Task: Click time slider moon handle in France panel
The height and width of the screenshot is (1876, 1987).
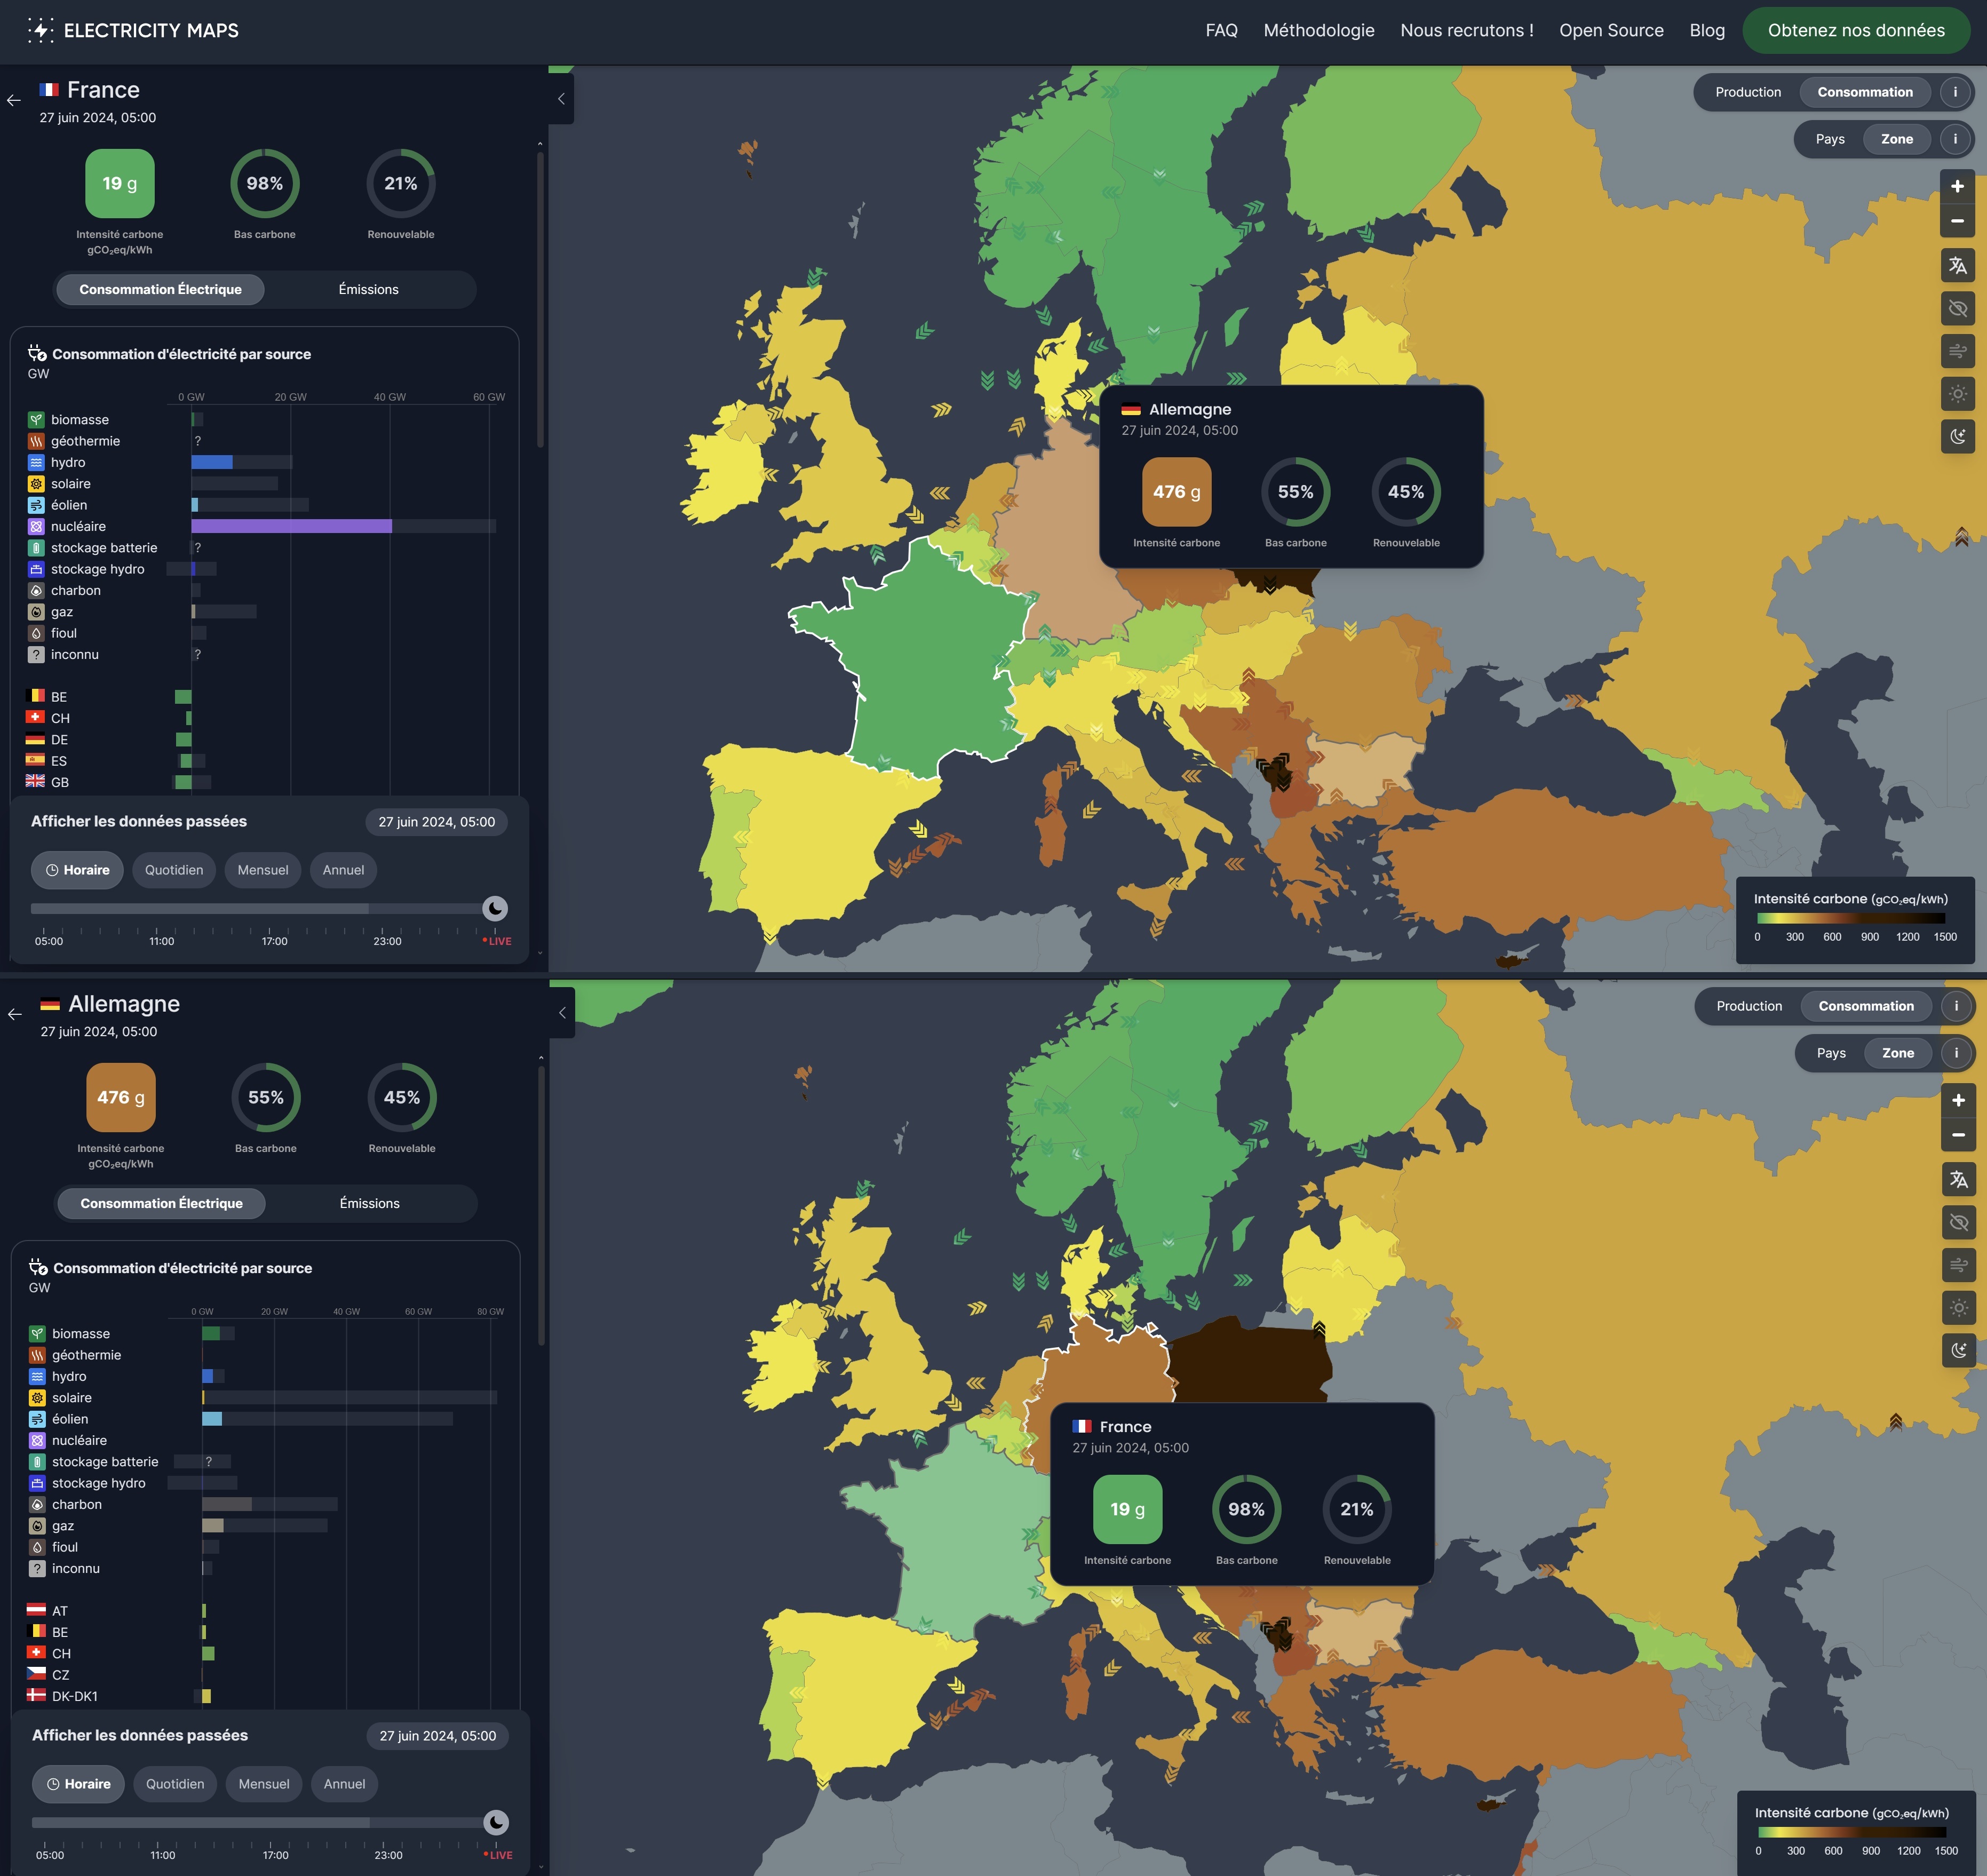Action: [495, 908]
